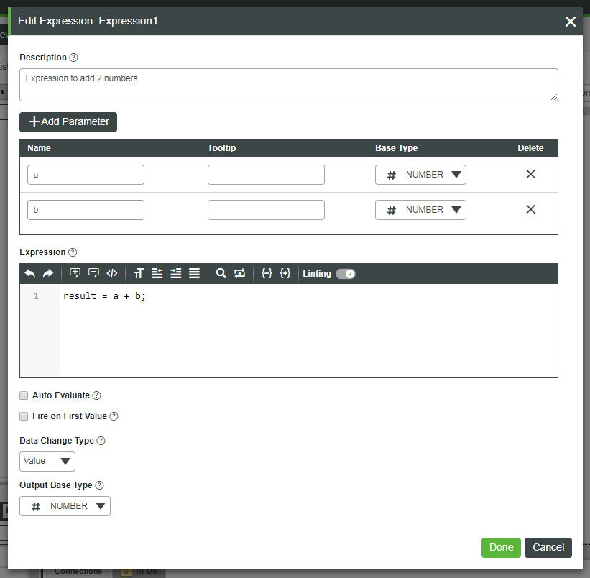This screenshot has height=578, width=590.
Task: Click the Add Parameter button
Action: pos(68,122)
